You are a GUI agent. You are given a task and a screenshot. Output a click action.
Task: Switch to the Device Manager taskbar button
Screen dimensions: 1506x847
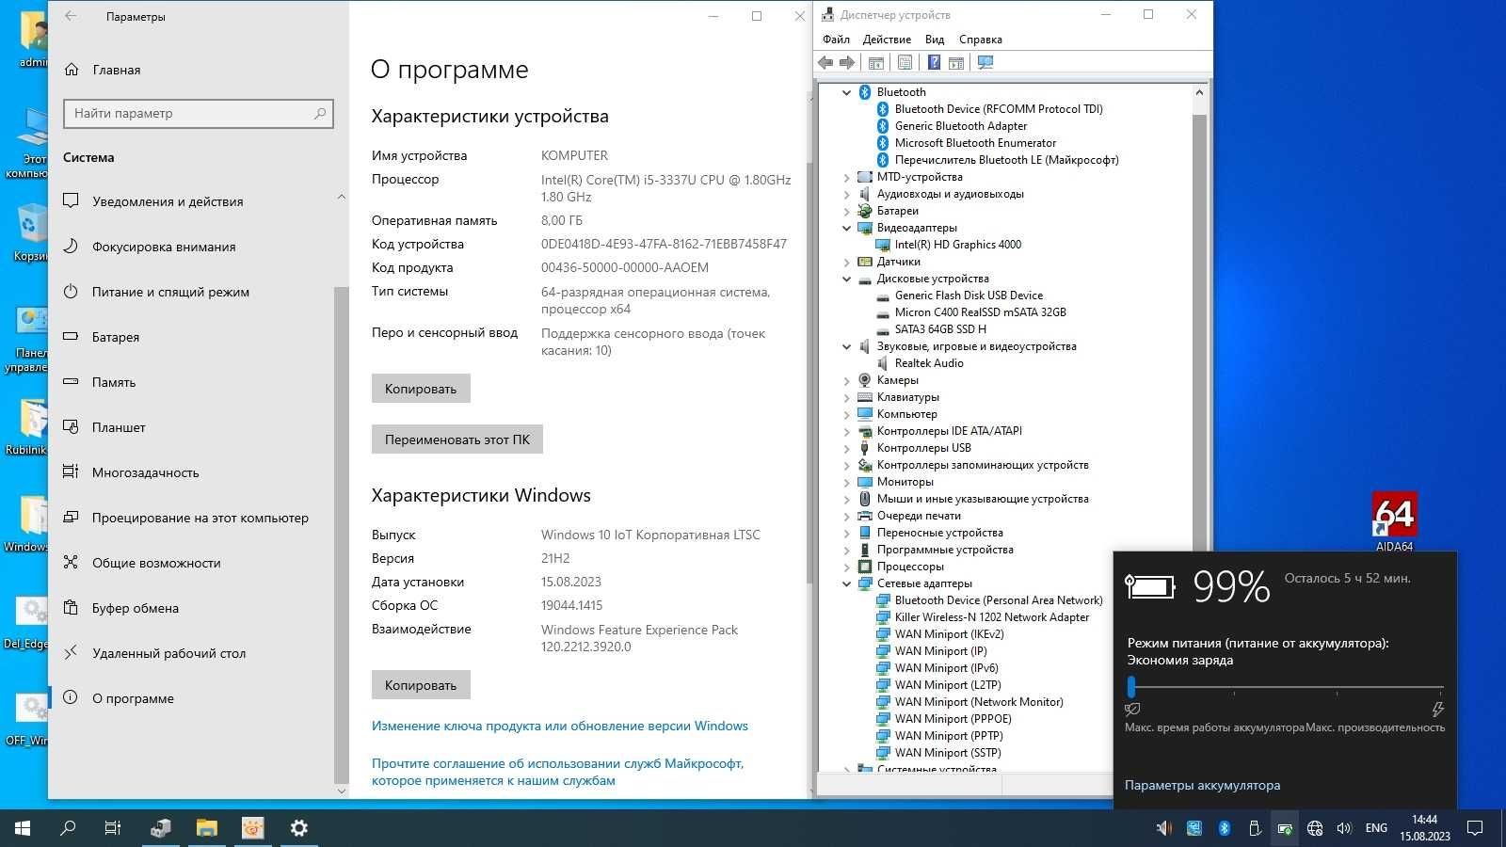tap(161, 828)
